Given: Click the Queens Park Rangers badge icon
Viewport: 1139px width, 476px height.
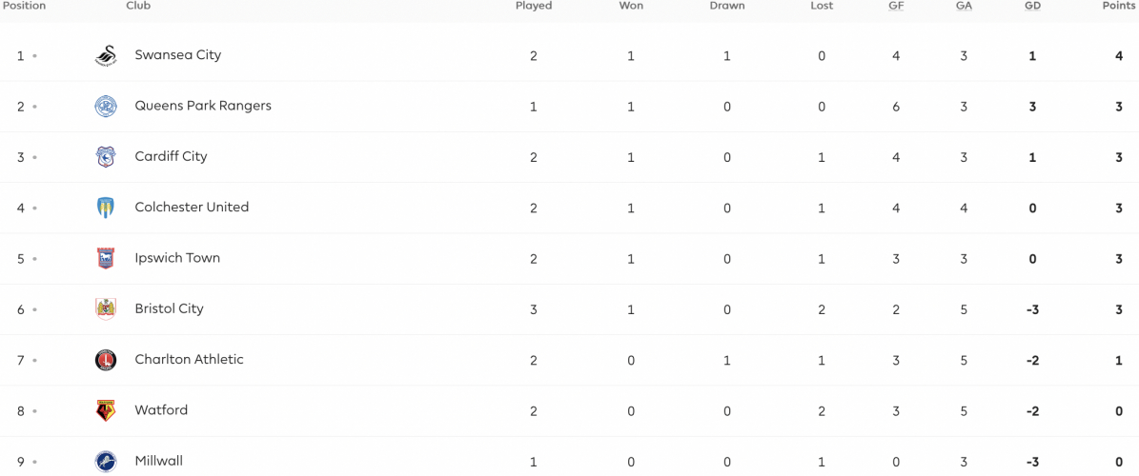Looking at the screenshot, I should point(106,107).
